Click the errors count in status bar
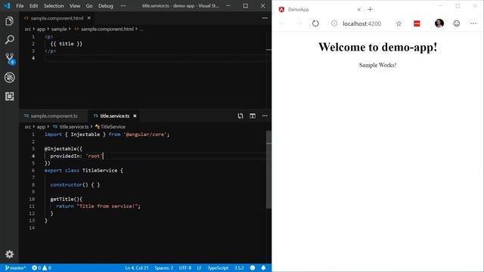 36,267
